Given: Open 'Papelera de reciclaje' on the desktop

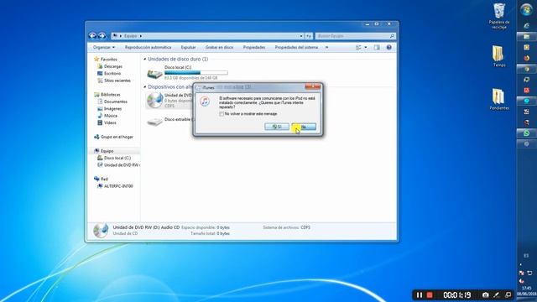Looking at the screenshot, I should click(x=499, y=16).
